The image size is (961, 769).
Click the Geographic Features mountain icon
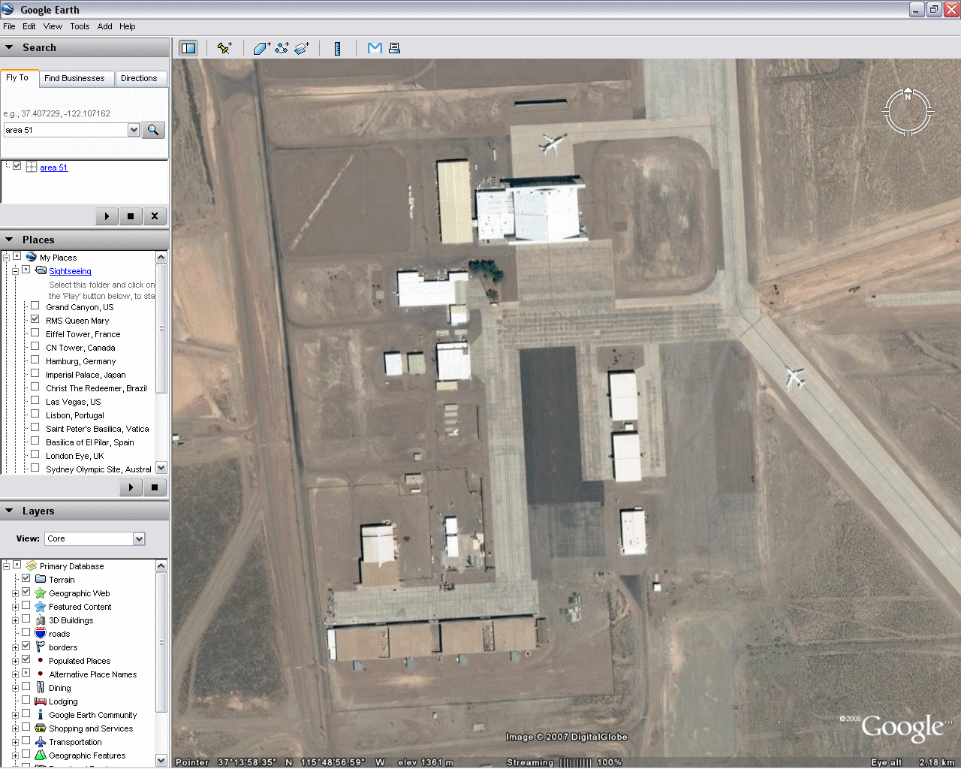[x=41, y=755]
